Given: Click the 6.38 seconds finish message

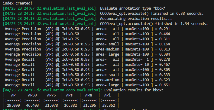Looking at the screenshot, I should pos(152,14).
